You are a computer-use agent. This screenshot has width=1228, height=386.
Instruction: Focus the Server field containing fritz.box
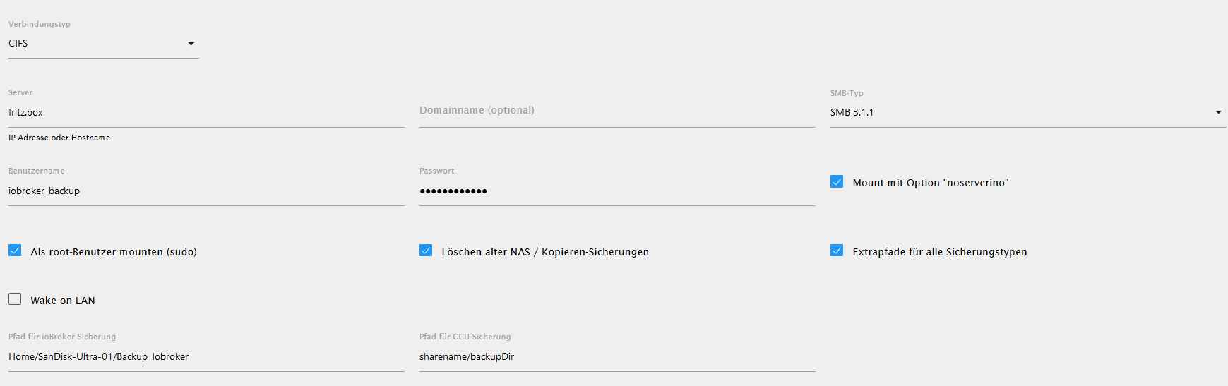[206, 113]
